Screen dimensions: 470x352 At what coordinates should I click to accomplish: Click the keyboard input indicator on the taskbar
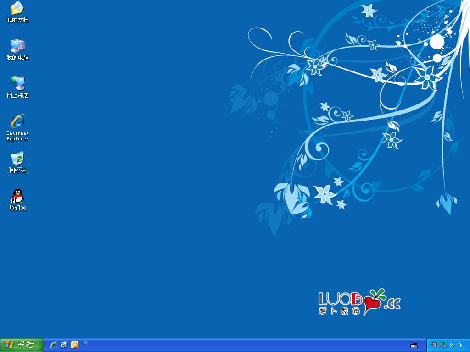click(414, 345)
